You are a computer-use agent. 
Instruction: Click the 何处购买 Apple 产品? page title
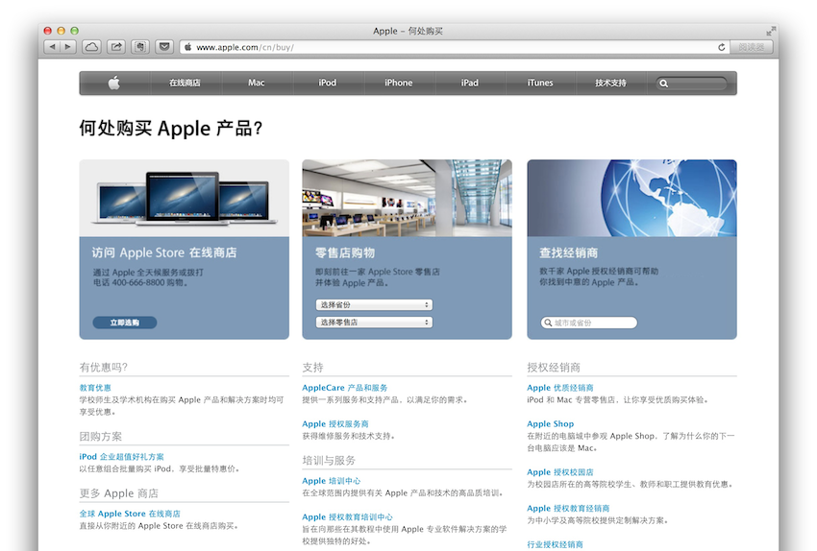[x=171, y=128]
